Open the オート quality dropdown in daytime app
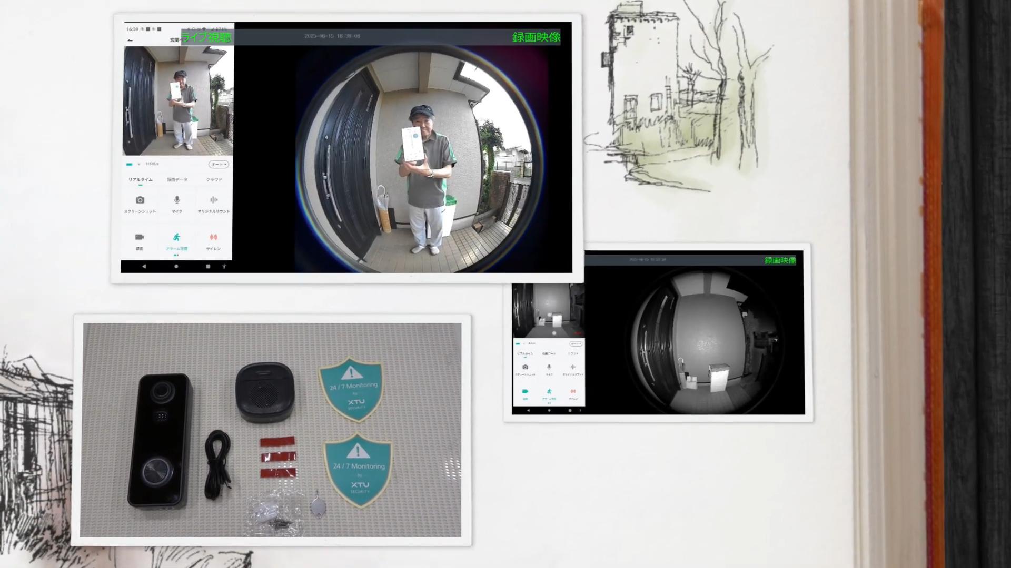1011x568 pixels. pyautogui.click(x=219, y=165)
